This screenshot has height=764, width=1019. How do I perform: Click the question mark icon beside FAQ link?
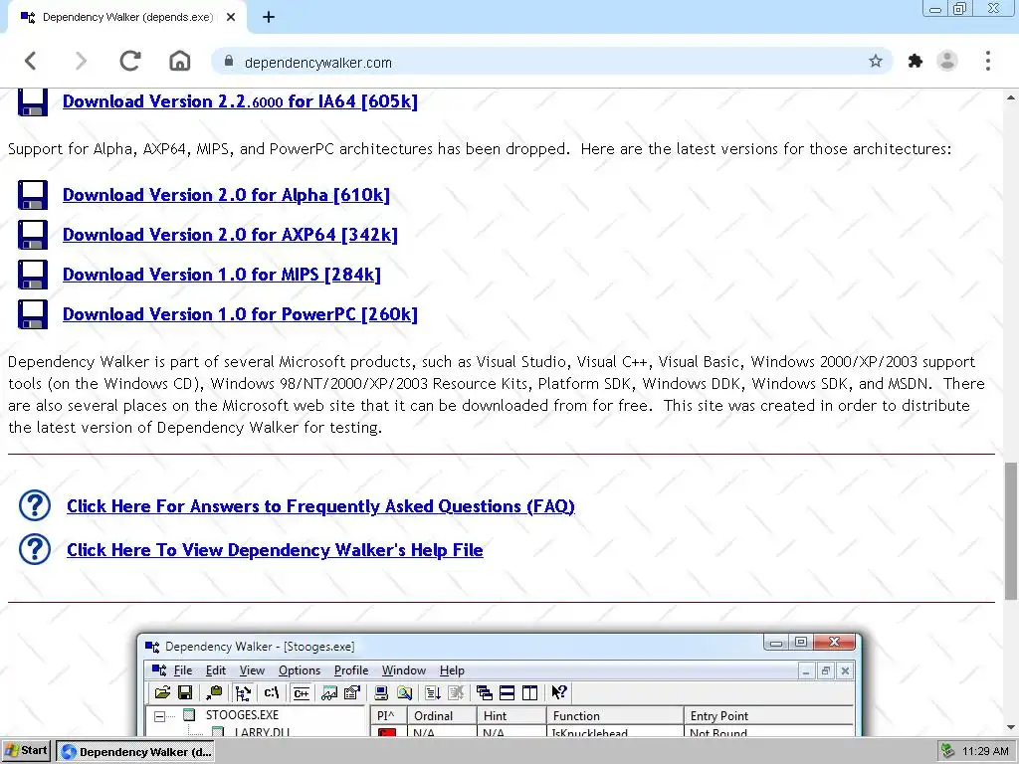click(x=35, y=505)
